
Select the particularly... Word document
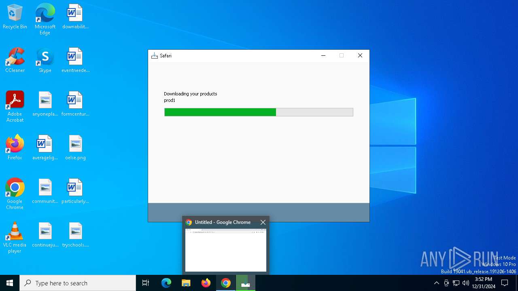click(x=75, y=191)
